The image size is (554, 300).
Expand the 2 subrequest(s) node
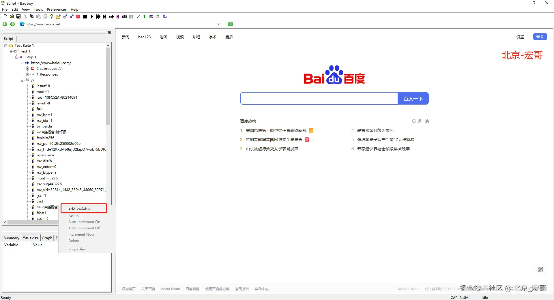[28, 69]
